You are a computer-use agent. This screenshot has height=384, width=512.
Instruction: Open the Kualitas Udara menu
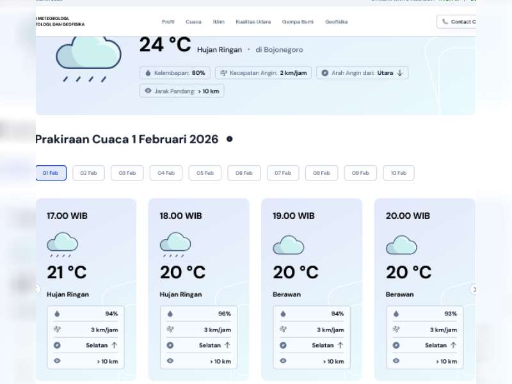[x=253, y=22]
